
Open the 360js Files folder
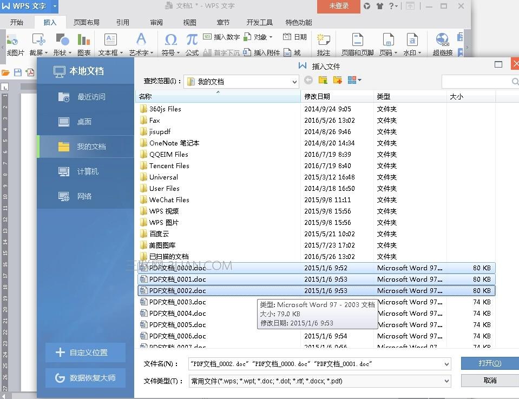165,109
